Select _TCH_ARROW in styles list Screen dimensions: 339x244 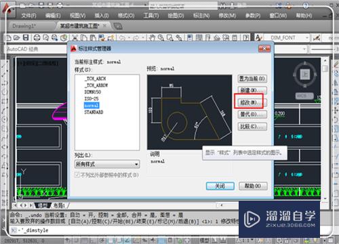click(96, 85)
